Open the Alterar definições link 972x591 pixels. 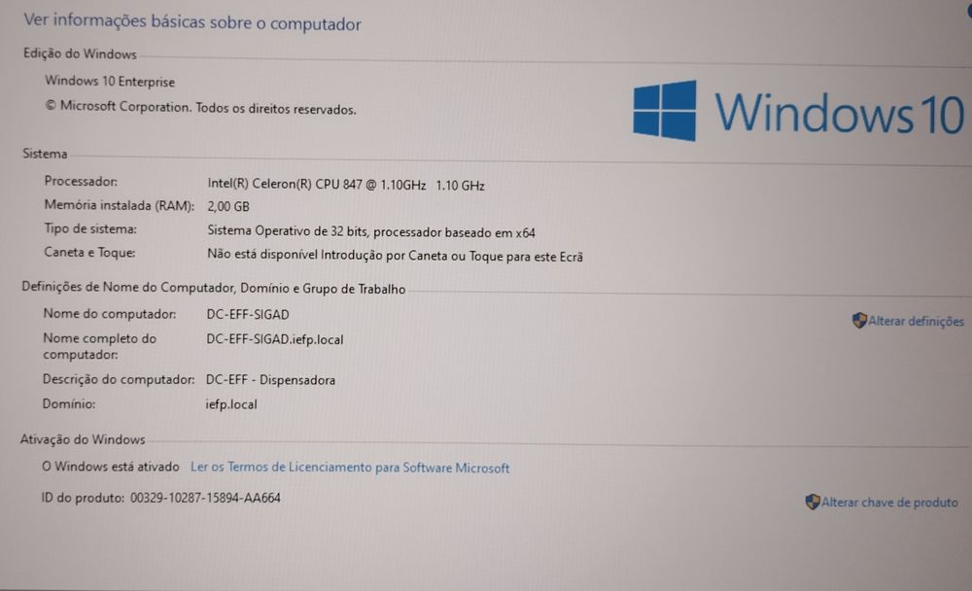[916, 321]
